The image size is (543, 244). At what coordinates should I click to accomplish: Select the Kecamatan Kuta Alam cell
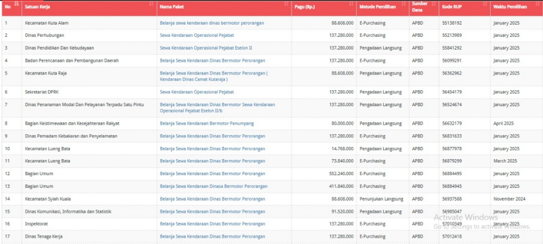(89, 23)
